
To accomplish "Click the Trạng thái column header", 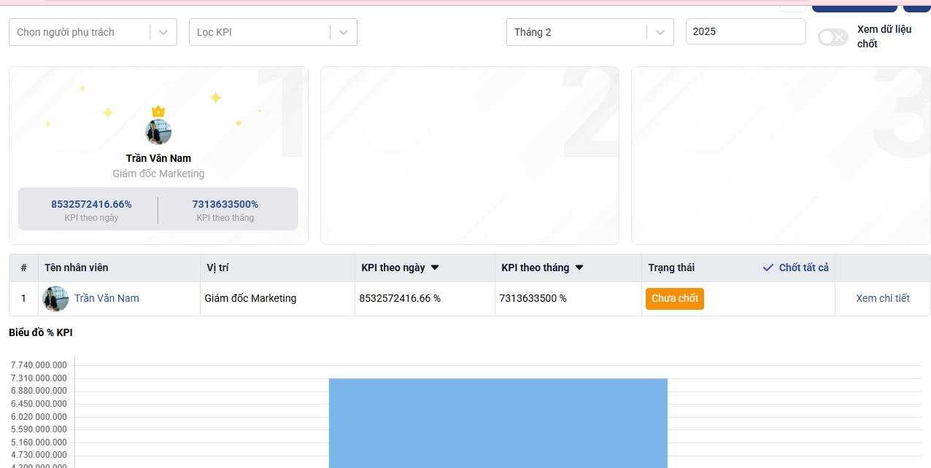I will click(671, 268).
